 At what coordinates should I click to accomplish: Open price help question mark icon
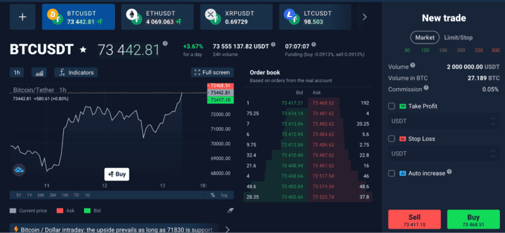[x=165, y=43]
